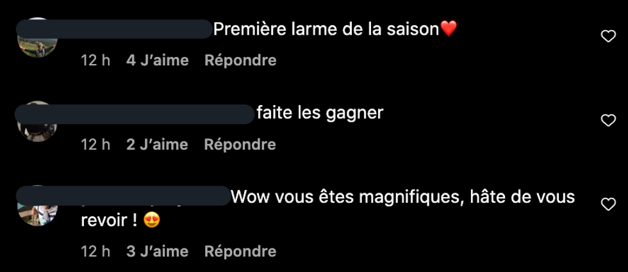Viewport: 628px width, 272px height.
Task: Click 12 h timestamp under "faite les gagner"
Action: pyautogui.click(x=95, y=145)
